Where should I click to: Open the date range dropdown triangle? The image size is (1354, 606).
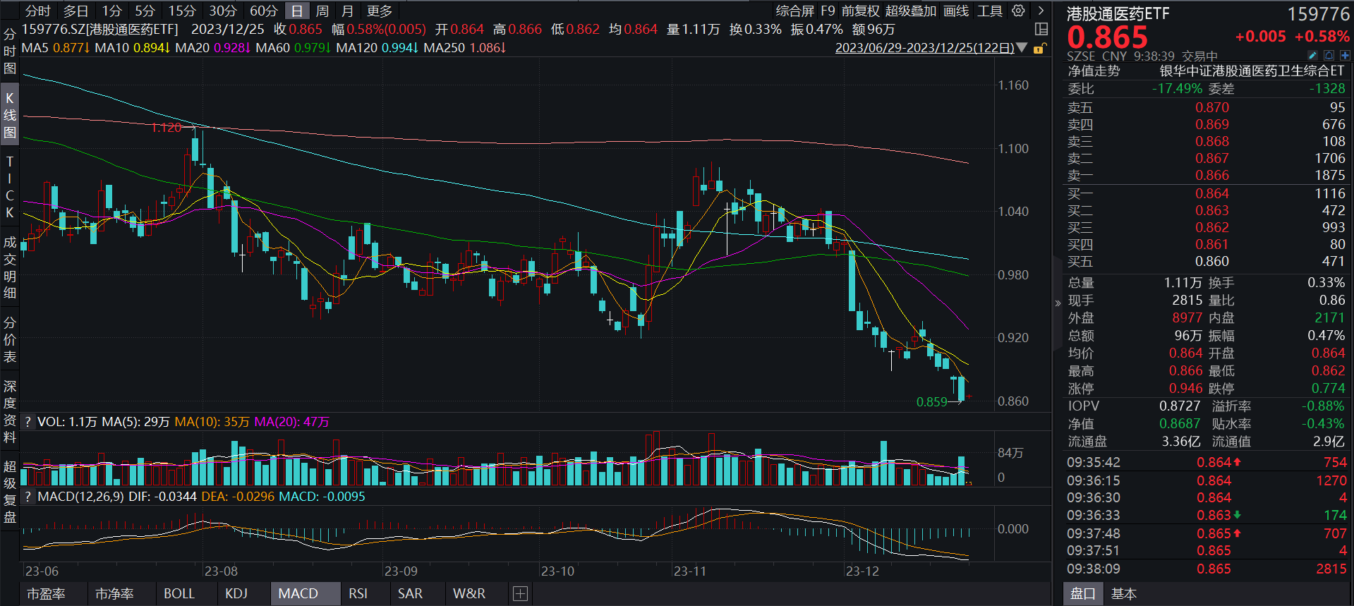[1022, 48]
